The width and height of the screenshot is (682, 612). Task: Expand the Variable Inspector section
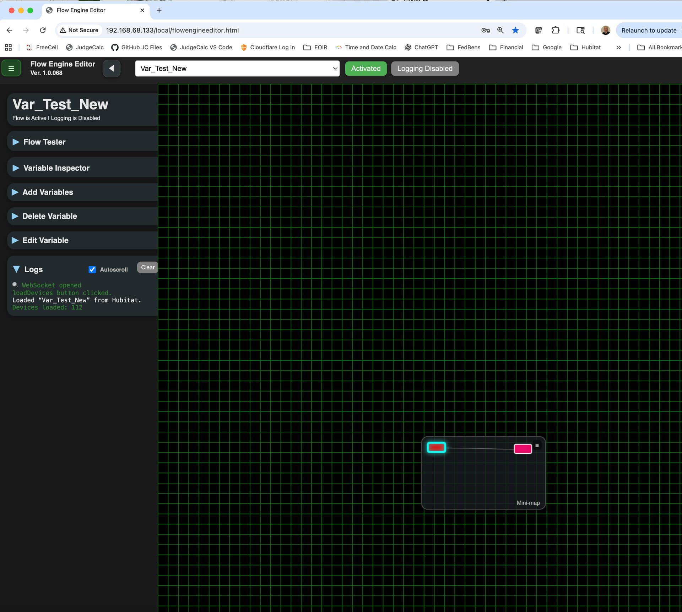pyautogui.click(x=56, y=168)
